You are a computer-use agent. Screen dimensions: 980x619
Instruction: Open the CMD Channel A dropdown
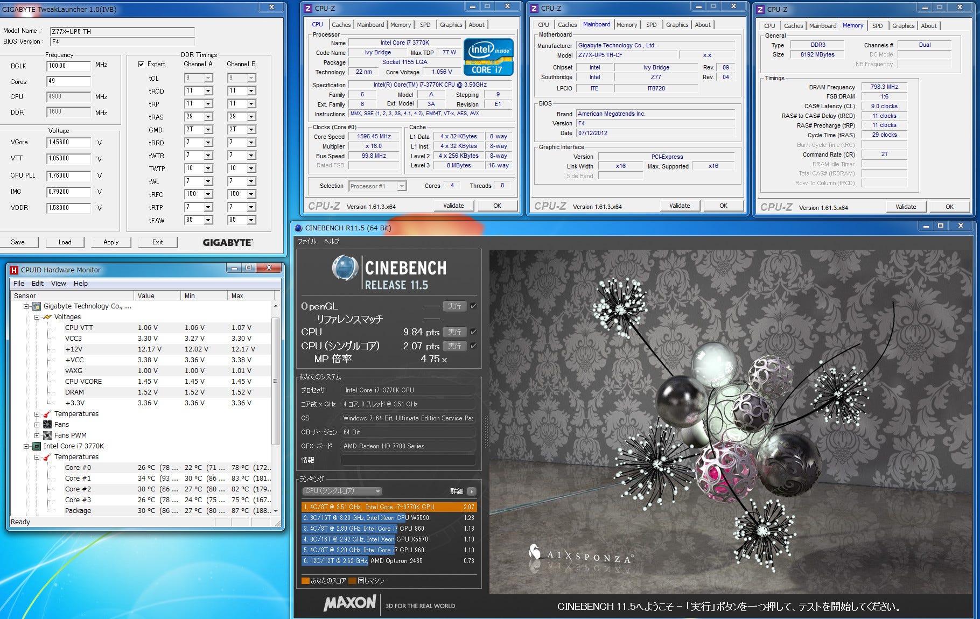click(208, 130)
